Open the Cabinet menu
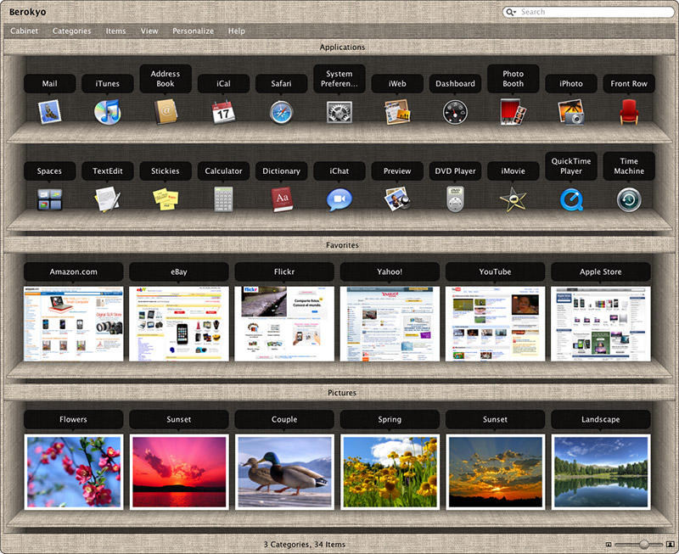The image size is (679, 554). tap(25, 31)
